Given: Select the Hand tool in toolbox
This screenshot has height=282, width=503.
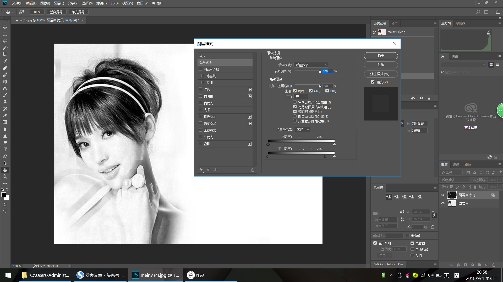Looking at the screenshot, I should point(5,170).
